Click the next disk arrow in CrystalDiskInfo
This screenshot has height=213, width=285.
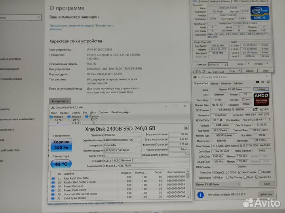[186, 128]
